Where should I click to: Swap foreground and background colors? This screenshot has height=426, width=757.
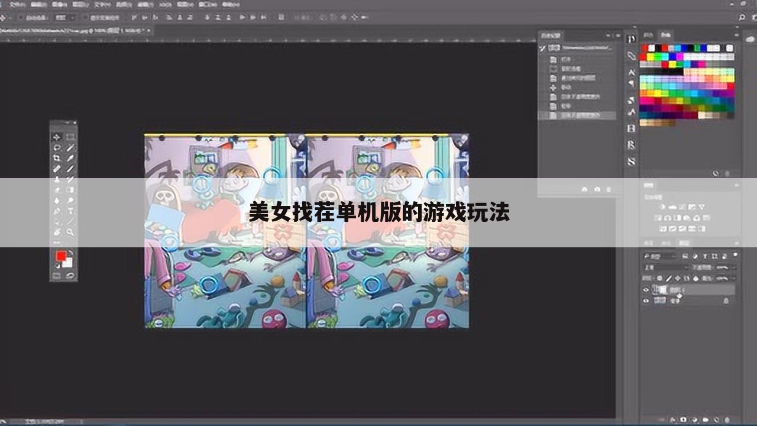click(x=72, y=252)
